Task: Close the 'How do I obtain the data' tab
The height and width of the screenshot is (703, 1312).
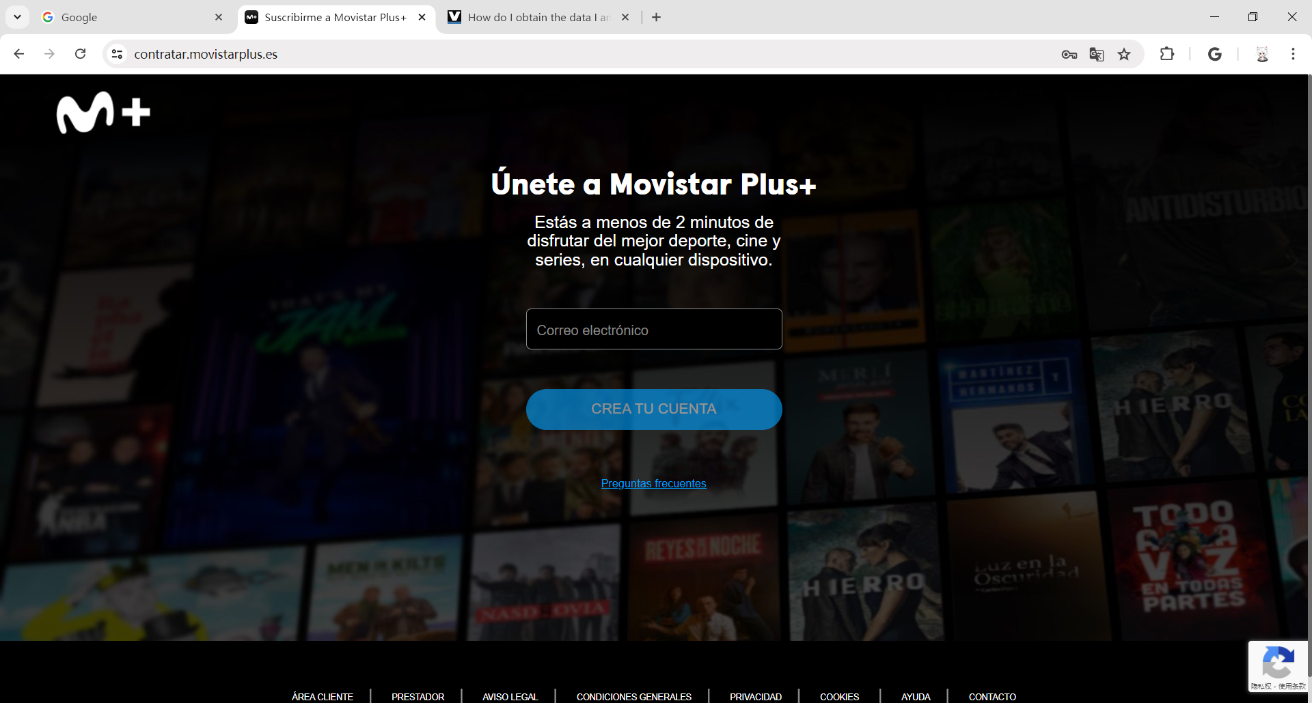Action: pyautogui.click(x=625, y=17)
